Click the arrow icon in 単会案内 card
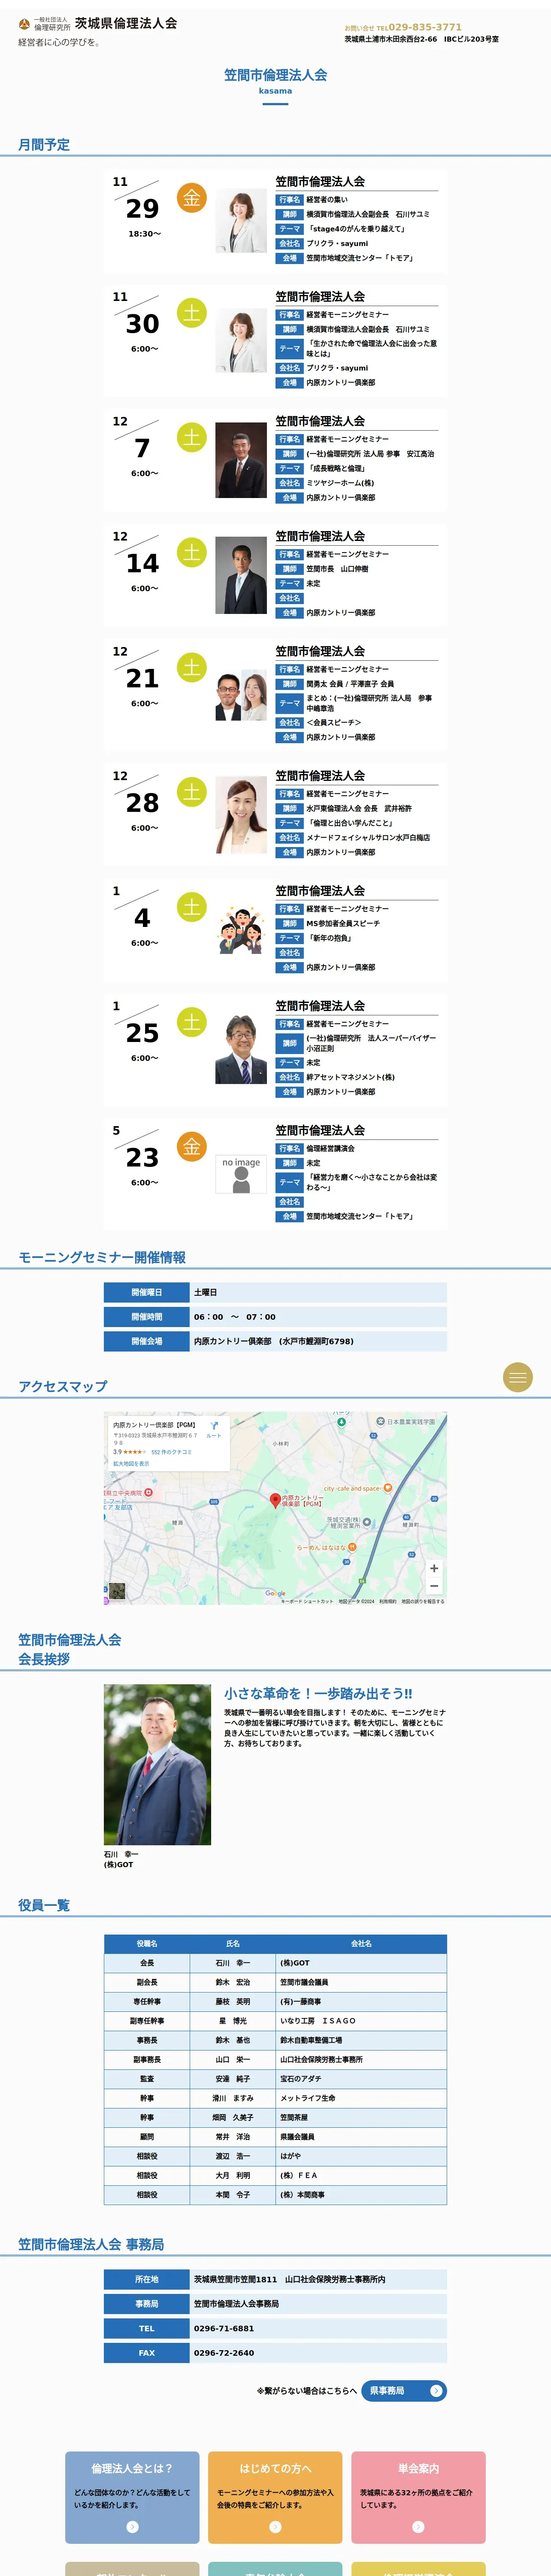 (x=418, y=2527)
